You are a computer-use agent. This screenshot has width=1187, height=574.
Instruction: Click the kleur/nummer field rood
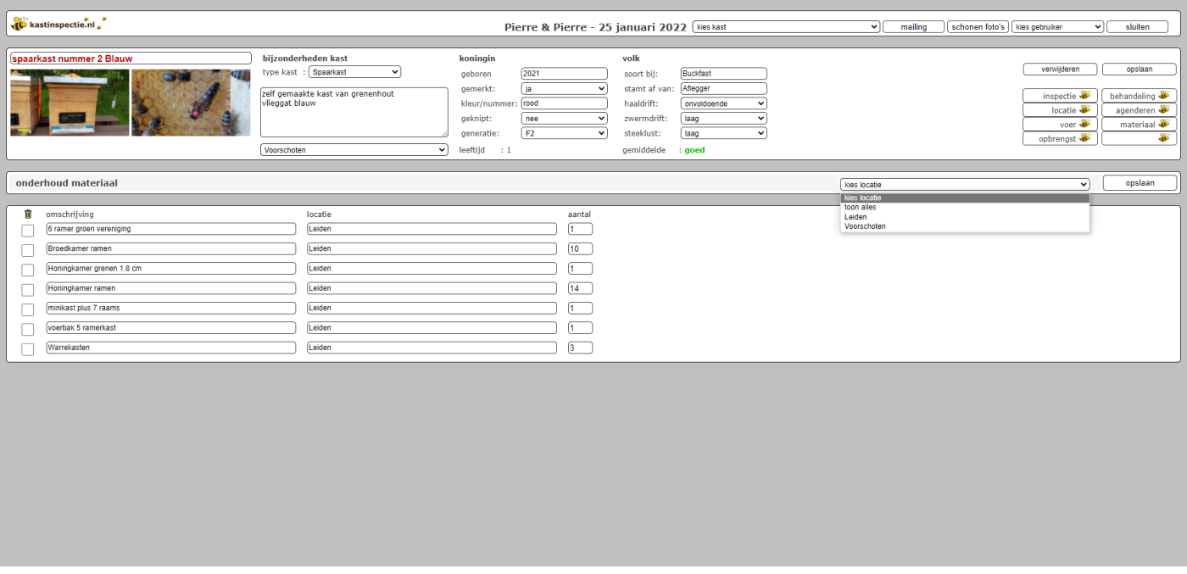click(x=564, y=103)
